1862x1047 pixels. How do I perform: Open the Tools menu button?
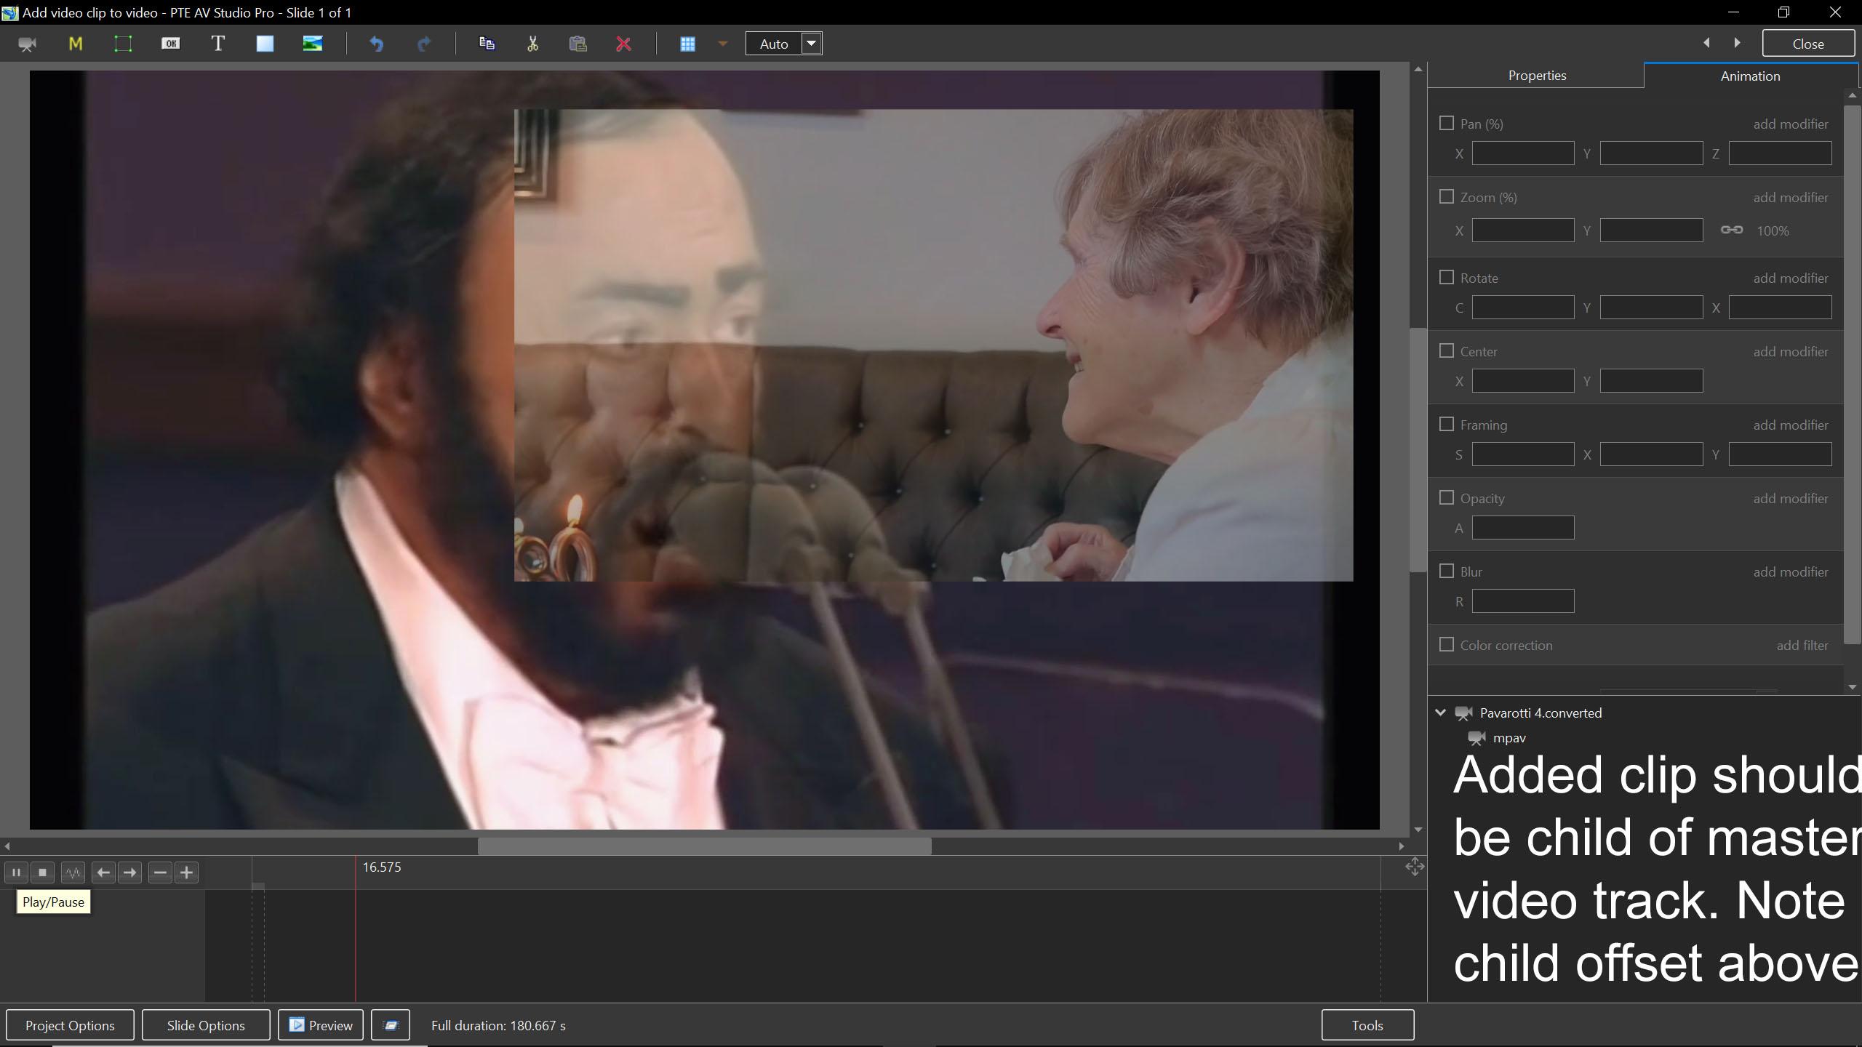1367,1025
